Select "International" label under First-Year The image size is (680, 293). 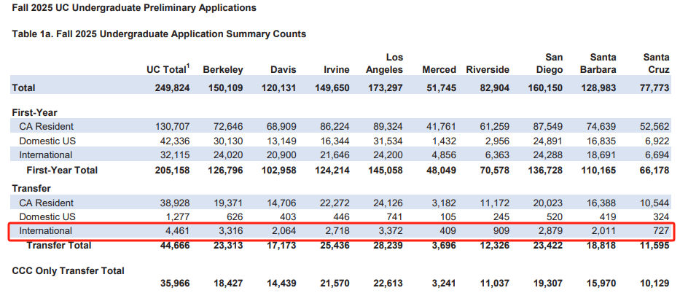45,155
